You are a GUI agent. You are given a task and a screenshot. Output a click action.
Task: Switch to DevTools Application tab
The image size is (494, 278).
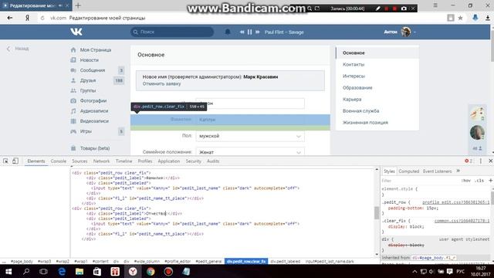click(x=168, y=161)
